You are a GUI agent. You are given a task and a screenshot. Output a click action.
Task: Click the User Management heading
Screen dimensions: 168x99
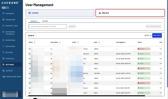39,5
